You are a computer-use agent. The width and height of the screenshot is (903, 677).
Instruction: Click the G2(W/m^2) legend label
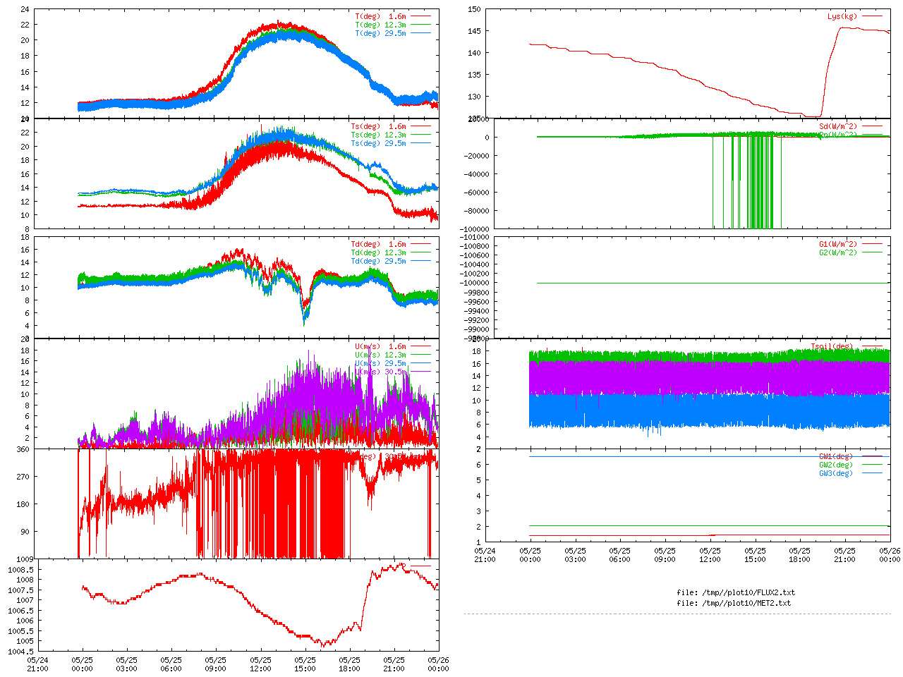838,253
